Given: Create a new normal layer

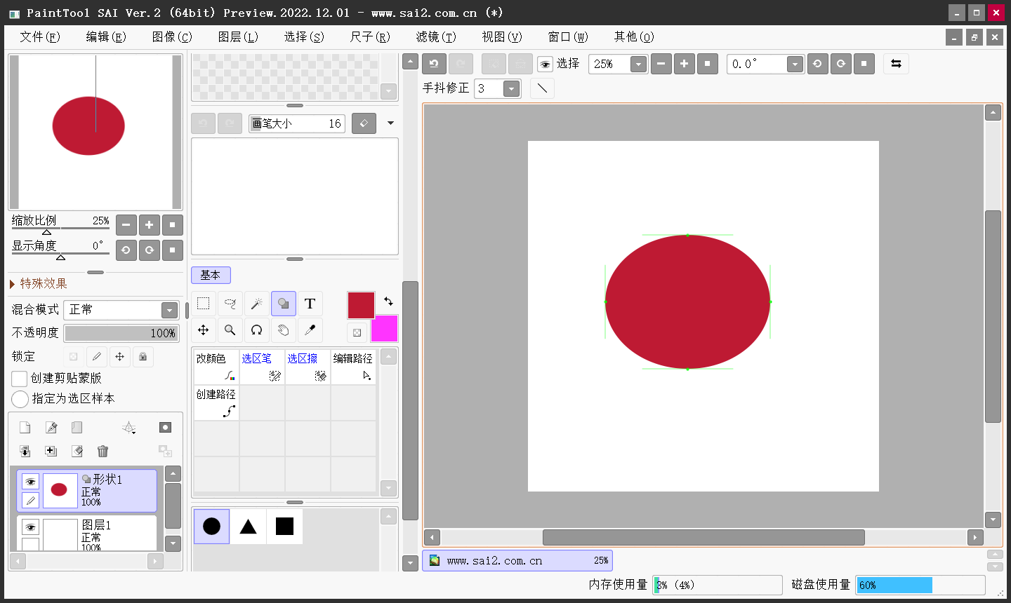Looking at the screenshot, I should pyautogui.click(x=25, y=428).
